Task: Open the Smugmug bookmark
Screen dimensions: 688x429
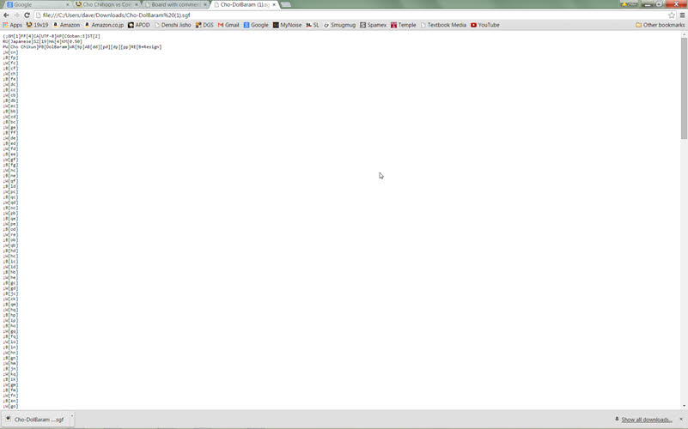Action: tap(339, 25)
